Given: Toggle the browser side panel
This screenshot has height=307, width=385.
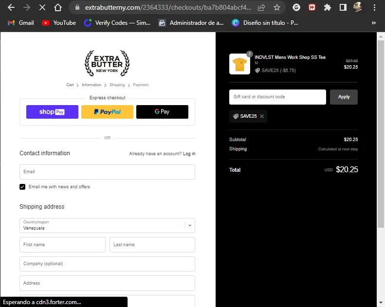Looking at the screenshot, I should point(343,8).
